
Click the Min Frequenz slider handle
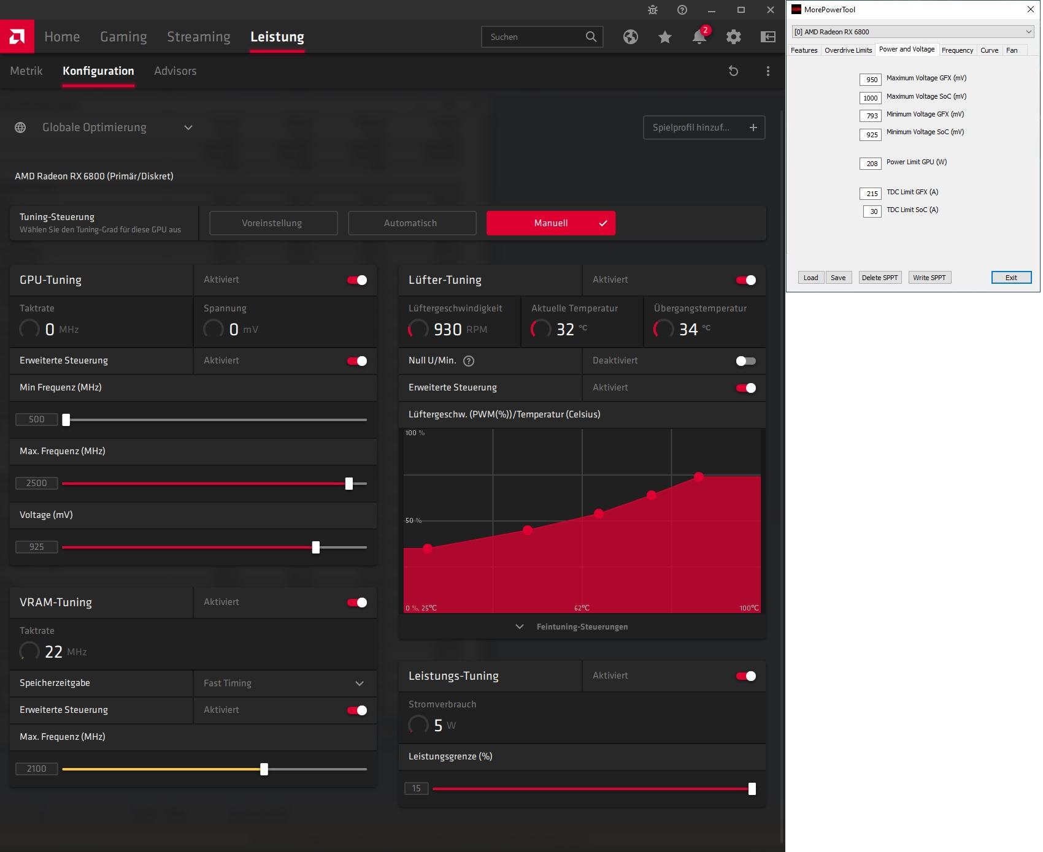tap(66, 420)
